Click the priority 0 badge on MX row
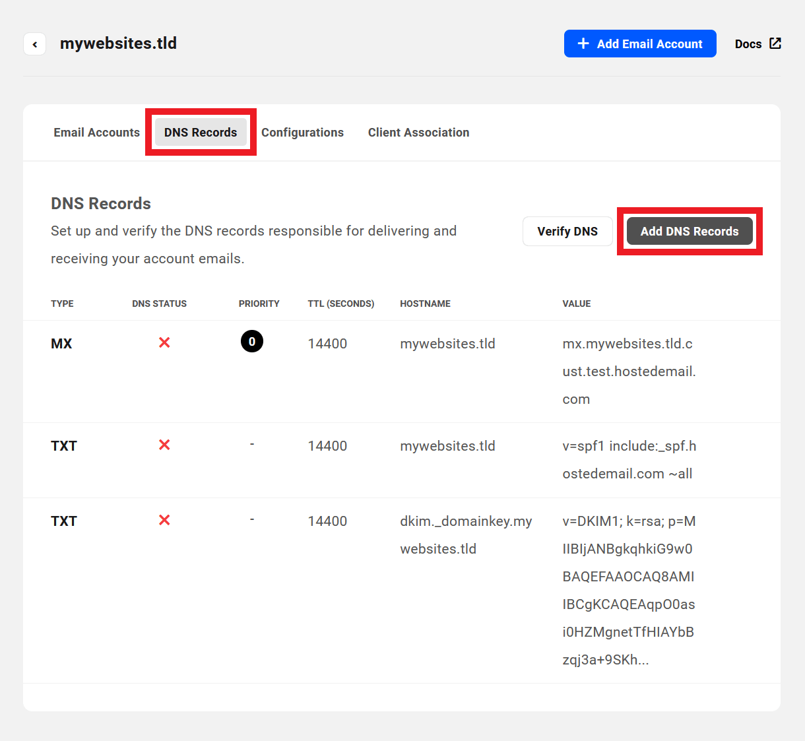Viewport: 805px width, 741px height. point(252,341)
